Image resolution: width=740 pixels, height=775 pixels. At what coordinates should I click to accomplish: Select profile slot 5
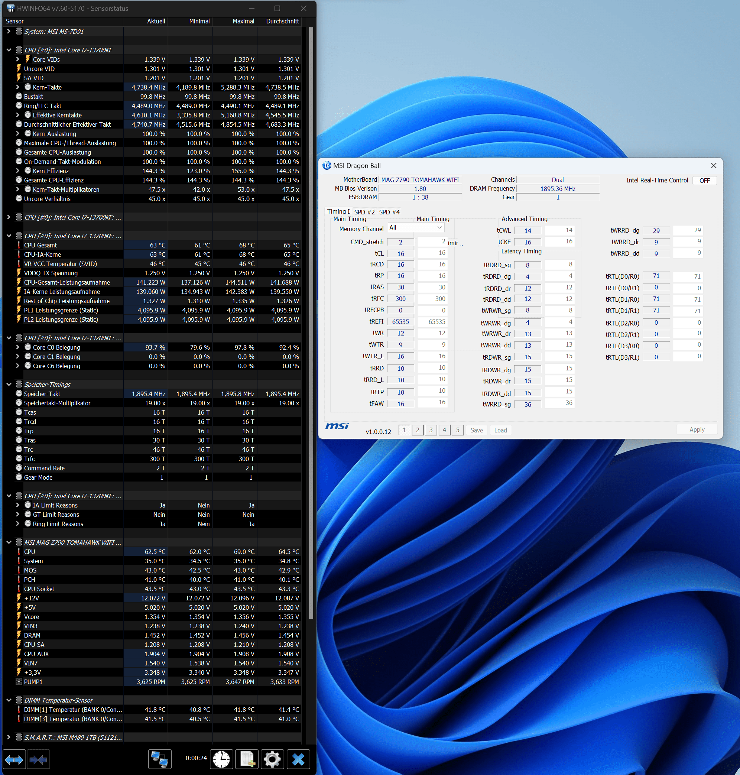pos(458,430)
